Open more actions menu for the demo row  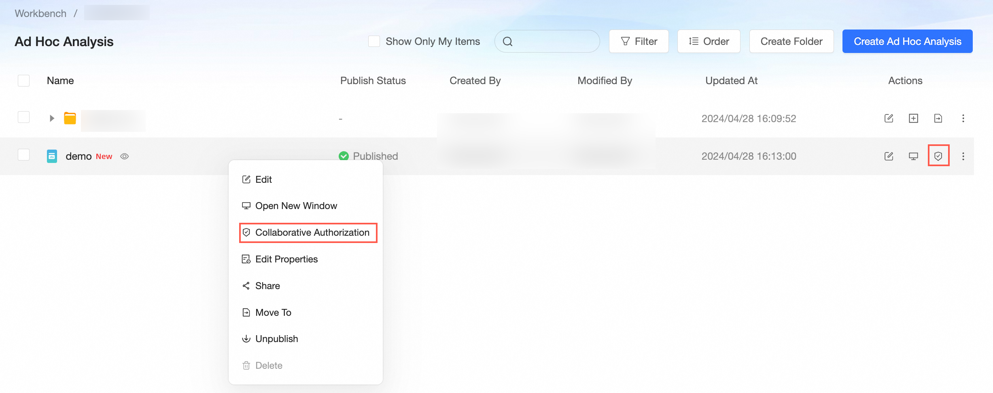pos(963,156)
